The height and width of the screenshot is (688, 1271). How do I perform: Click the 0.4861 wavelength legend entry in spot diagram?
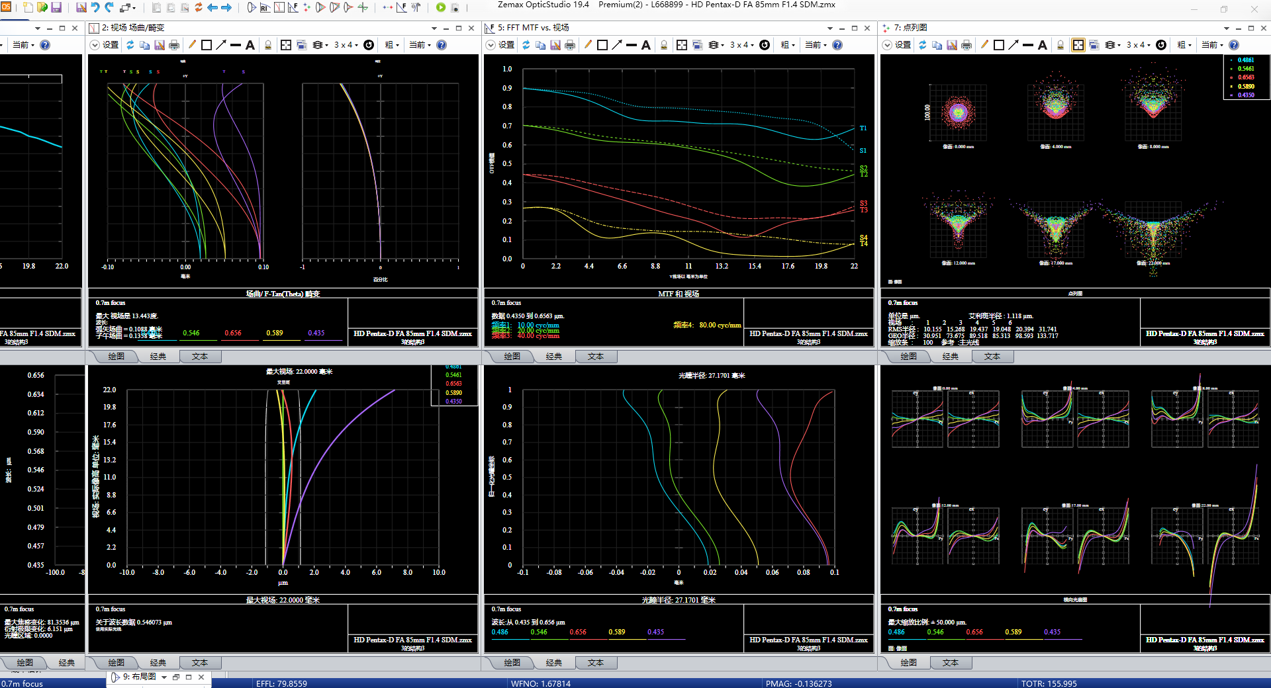click(x=1246, y=60)
